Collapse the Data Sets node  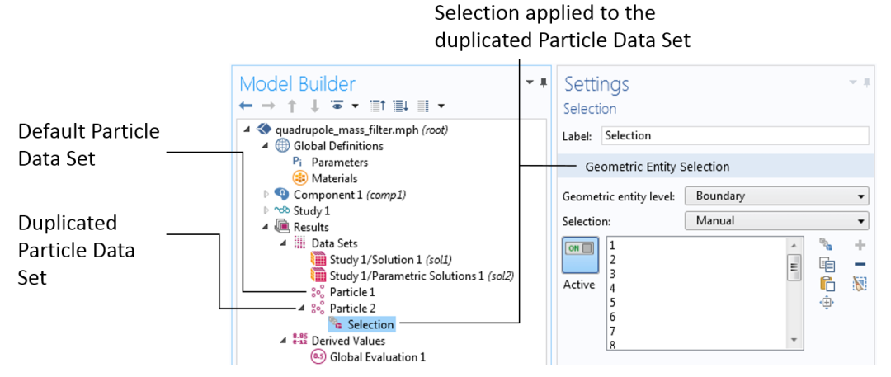coord(284,244)
